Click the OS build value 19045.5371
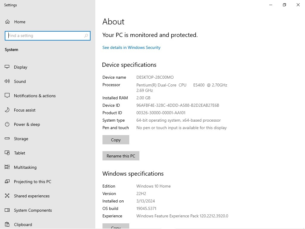The height and width of the screenshot is (229, 305). (x=146, y=208)
